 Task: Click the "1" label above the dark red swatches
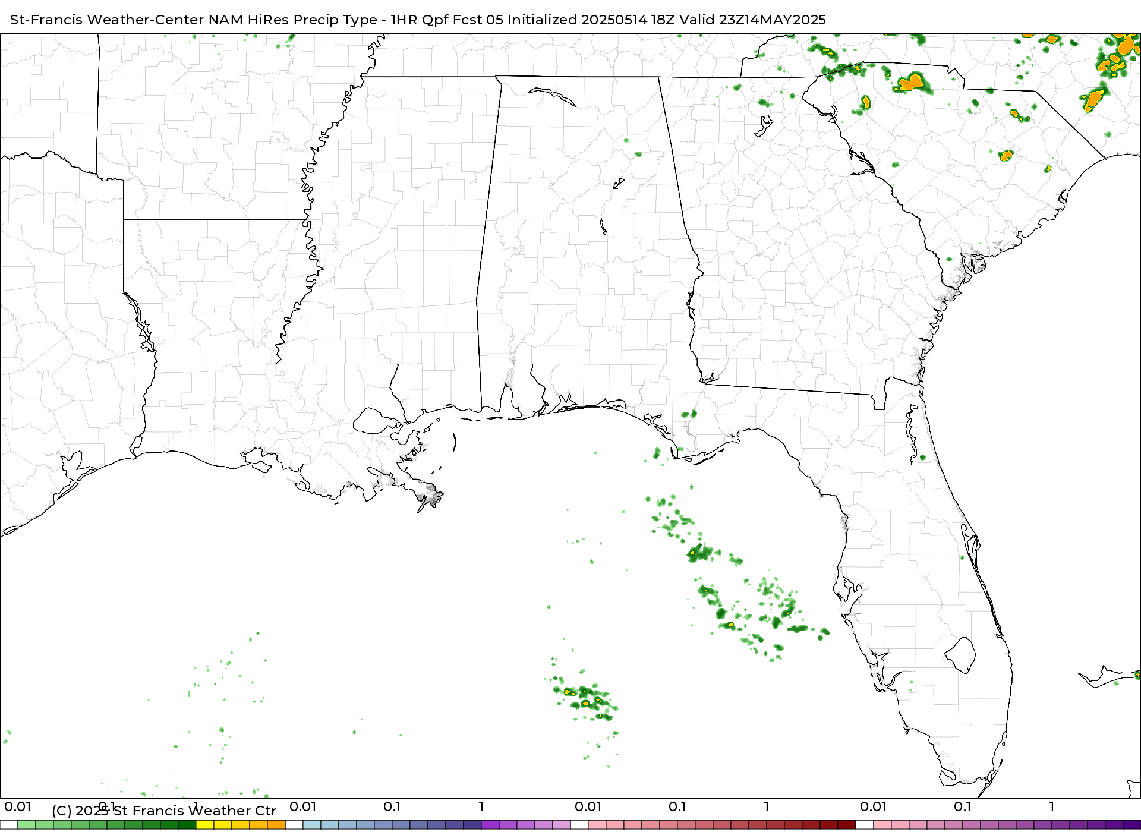pyautogui.click(x=767, y=807)
